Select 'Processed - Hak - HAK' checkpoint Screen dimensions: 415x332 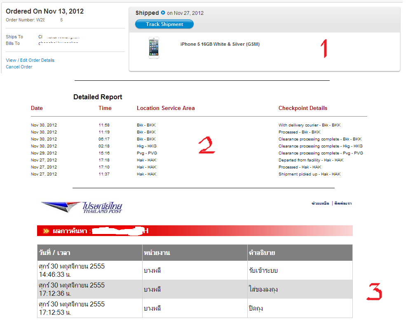(300, 167)
